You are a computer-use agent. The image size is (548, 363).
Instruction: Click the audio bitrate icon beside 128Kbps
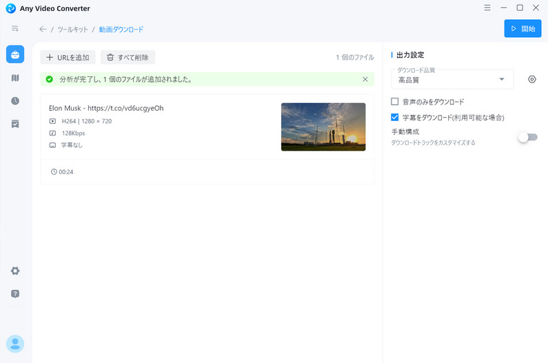point(52,133)
